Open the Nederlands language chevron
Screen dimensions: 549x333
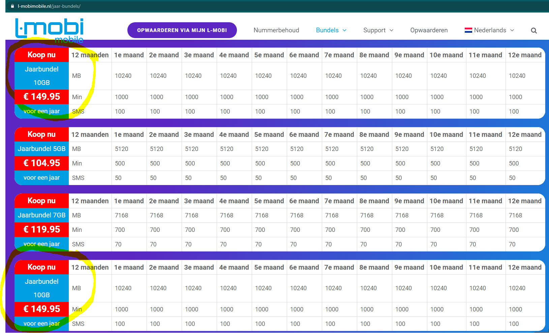click(512, 30)
